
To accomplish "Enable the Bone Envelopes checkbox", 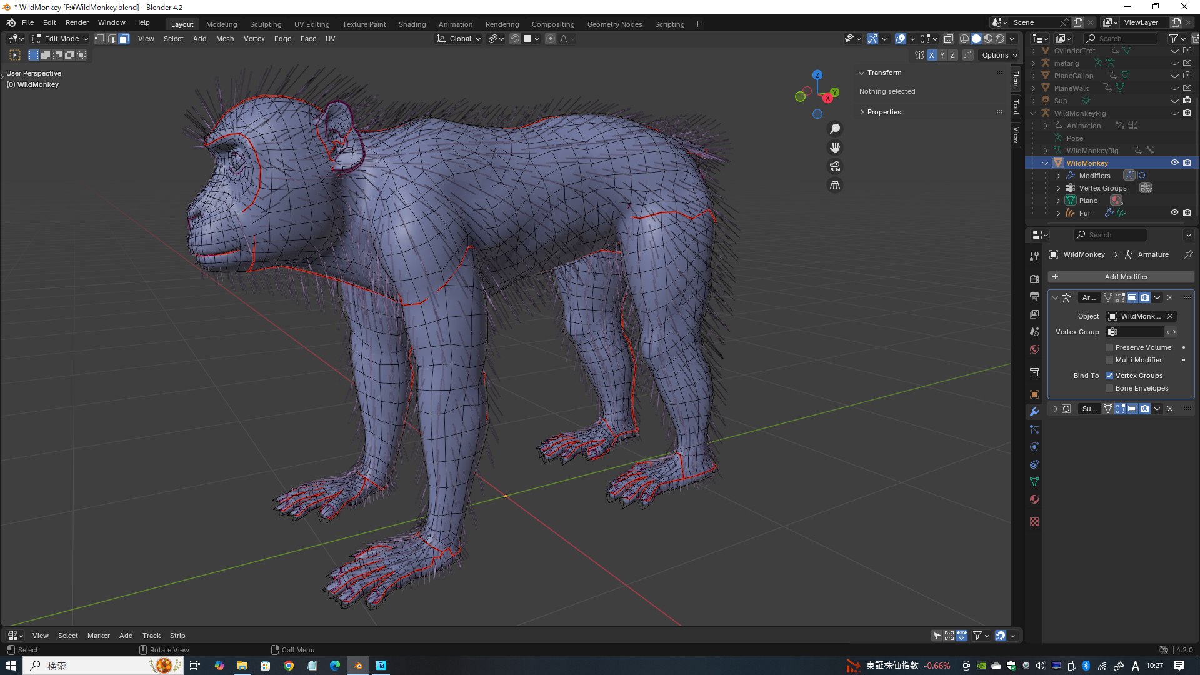I will (1109, 388).
